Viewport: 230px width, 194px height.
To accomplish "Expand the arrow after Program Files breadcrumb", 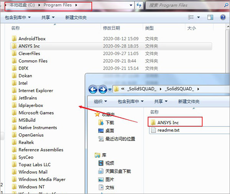I will [76, 5].
